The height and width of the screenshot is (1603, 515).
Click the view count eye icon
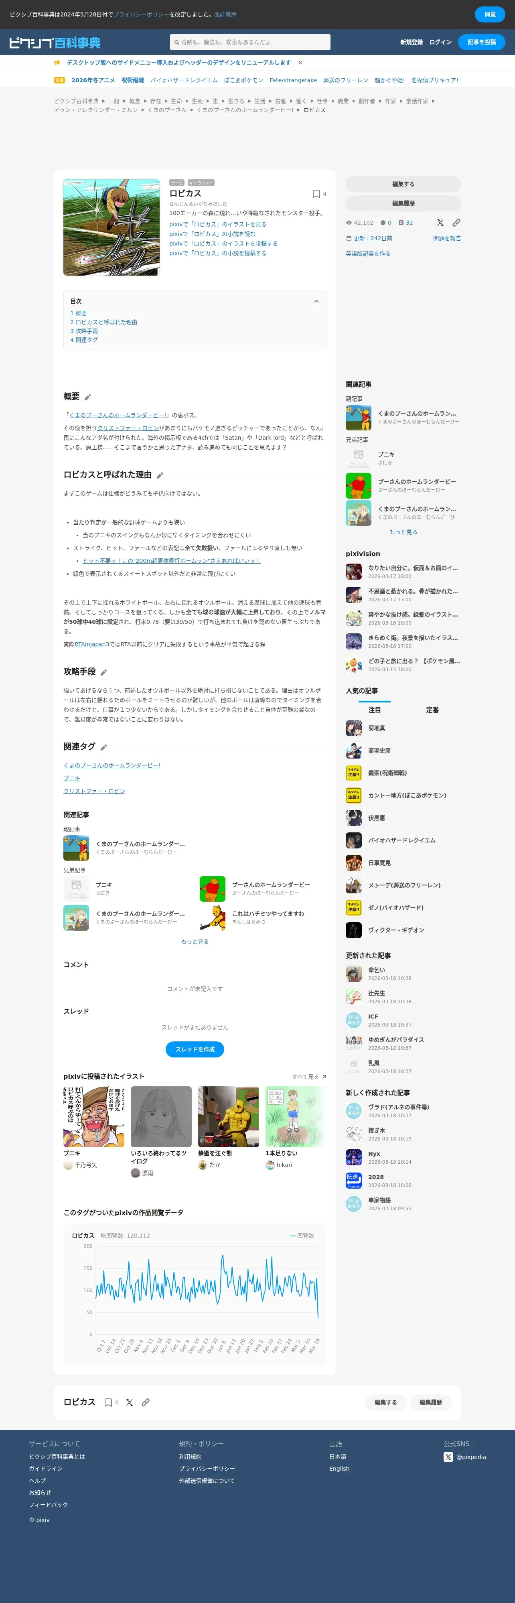pos(349,223)
